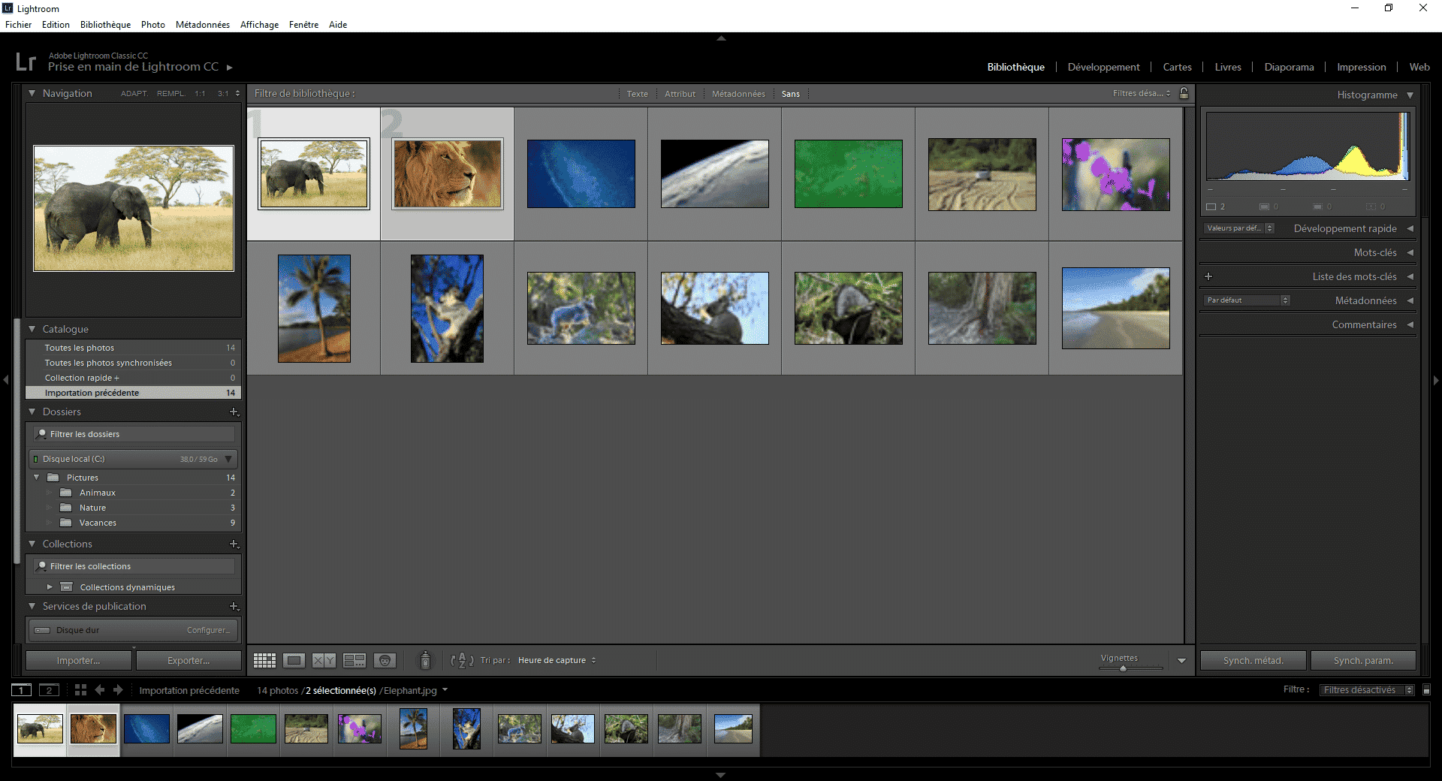Viewport: 1442px width, 781px height.
Task: Open the Tri par sort dropdown
Action: click(557, 661)
